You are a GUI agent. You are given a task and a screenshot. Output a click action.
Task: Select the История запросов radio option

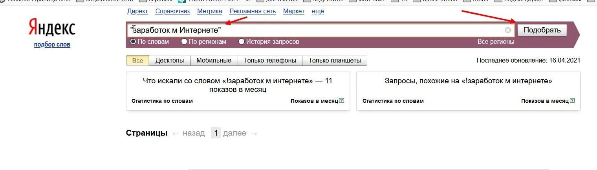click(242, 41)
